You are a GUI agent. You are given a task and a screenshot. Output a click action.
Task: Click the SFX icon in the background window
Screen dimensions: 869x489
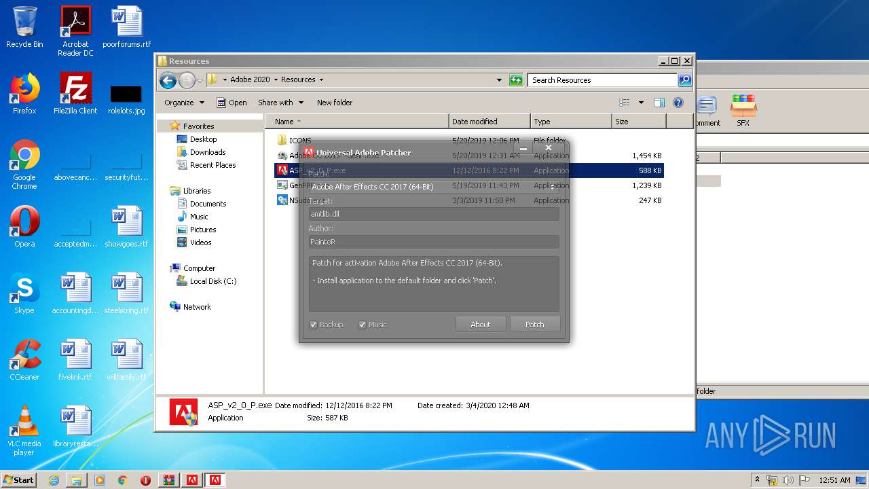(743, 110)
